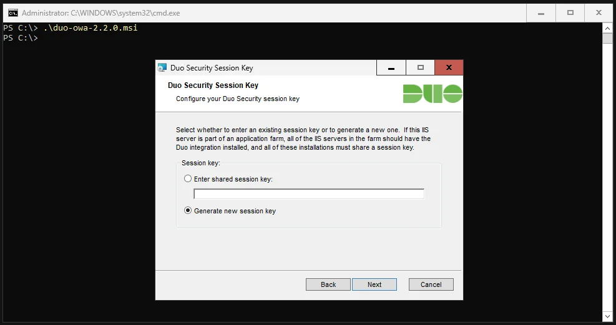Screen dimensions: 616x325
Task: Click the PowerShell prompt line in console
Action: click(21, 38)
